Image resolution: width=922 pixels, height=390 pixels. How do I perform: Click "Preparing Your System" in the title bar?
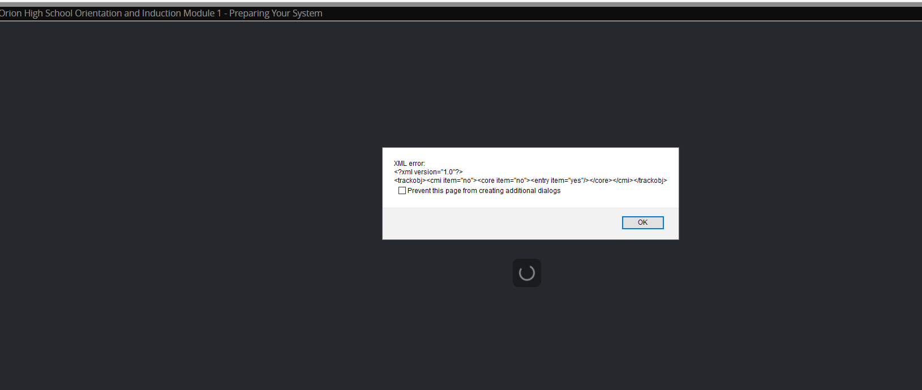click(276, 13)
